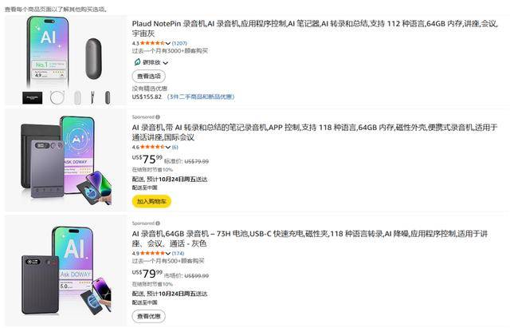Expand the 4.6 star rating popover arrow
Image resolution: width=510 pixels, height=328 pixels.
167,147
